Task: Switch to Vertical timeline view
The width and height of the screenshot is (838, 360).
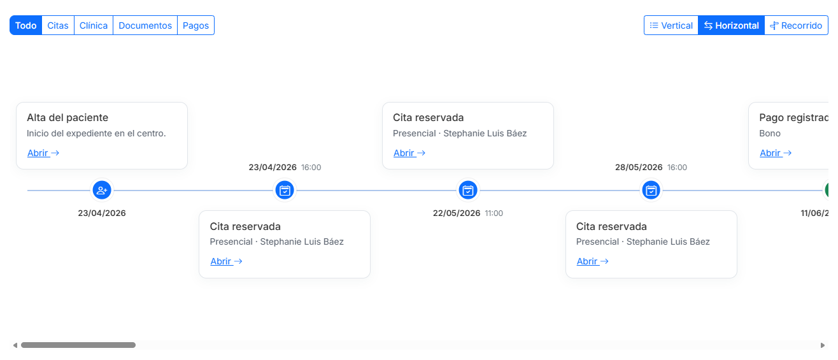Action: click(x=671, y=25)
